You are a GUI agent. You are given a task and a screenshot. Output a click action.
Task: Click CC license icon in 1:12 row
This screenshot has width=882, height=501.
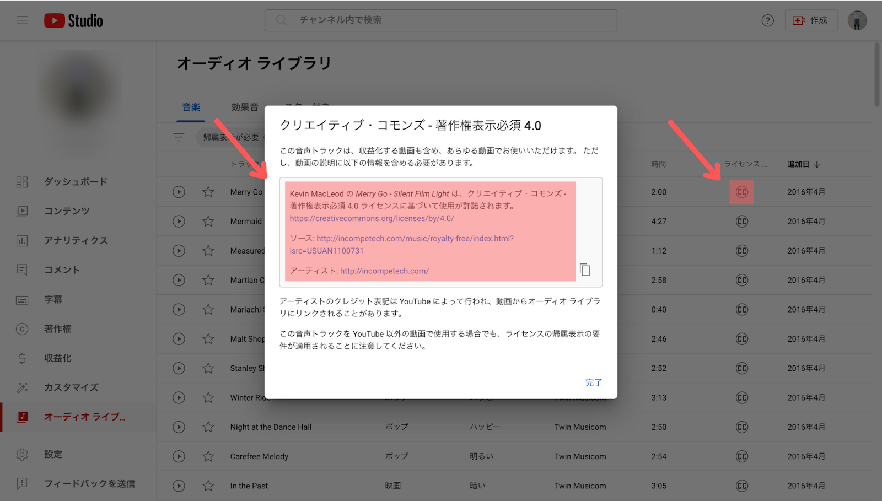pos(742,251)
